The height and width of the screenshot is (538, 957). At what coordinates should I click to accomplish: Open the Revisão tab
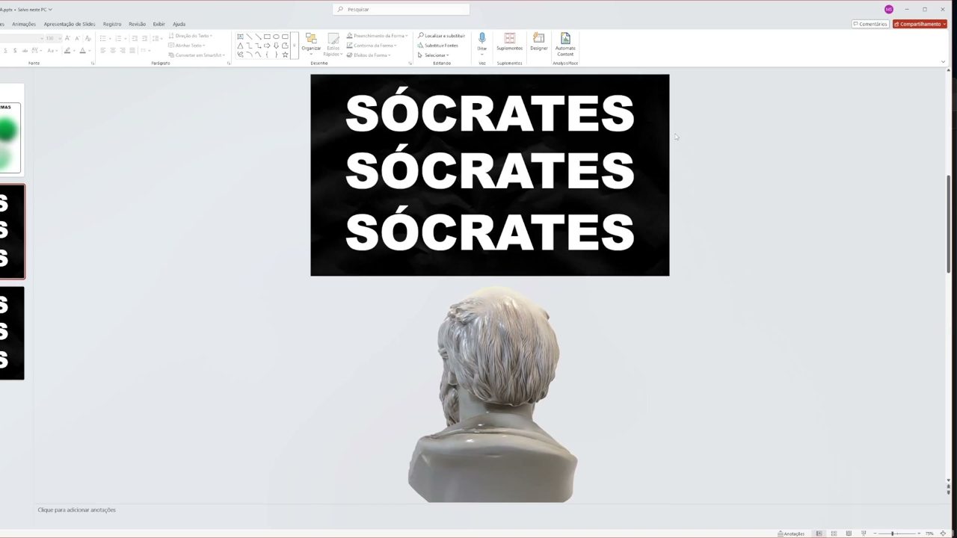point(137,24)
